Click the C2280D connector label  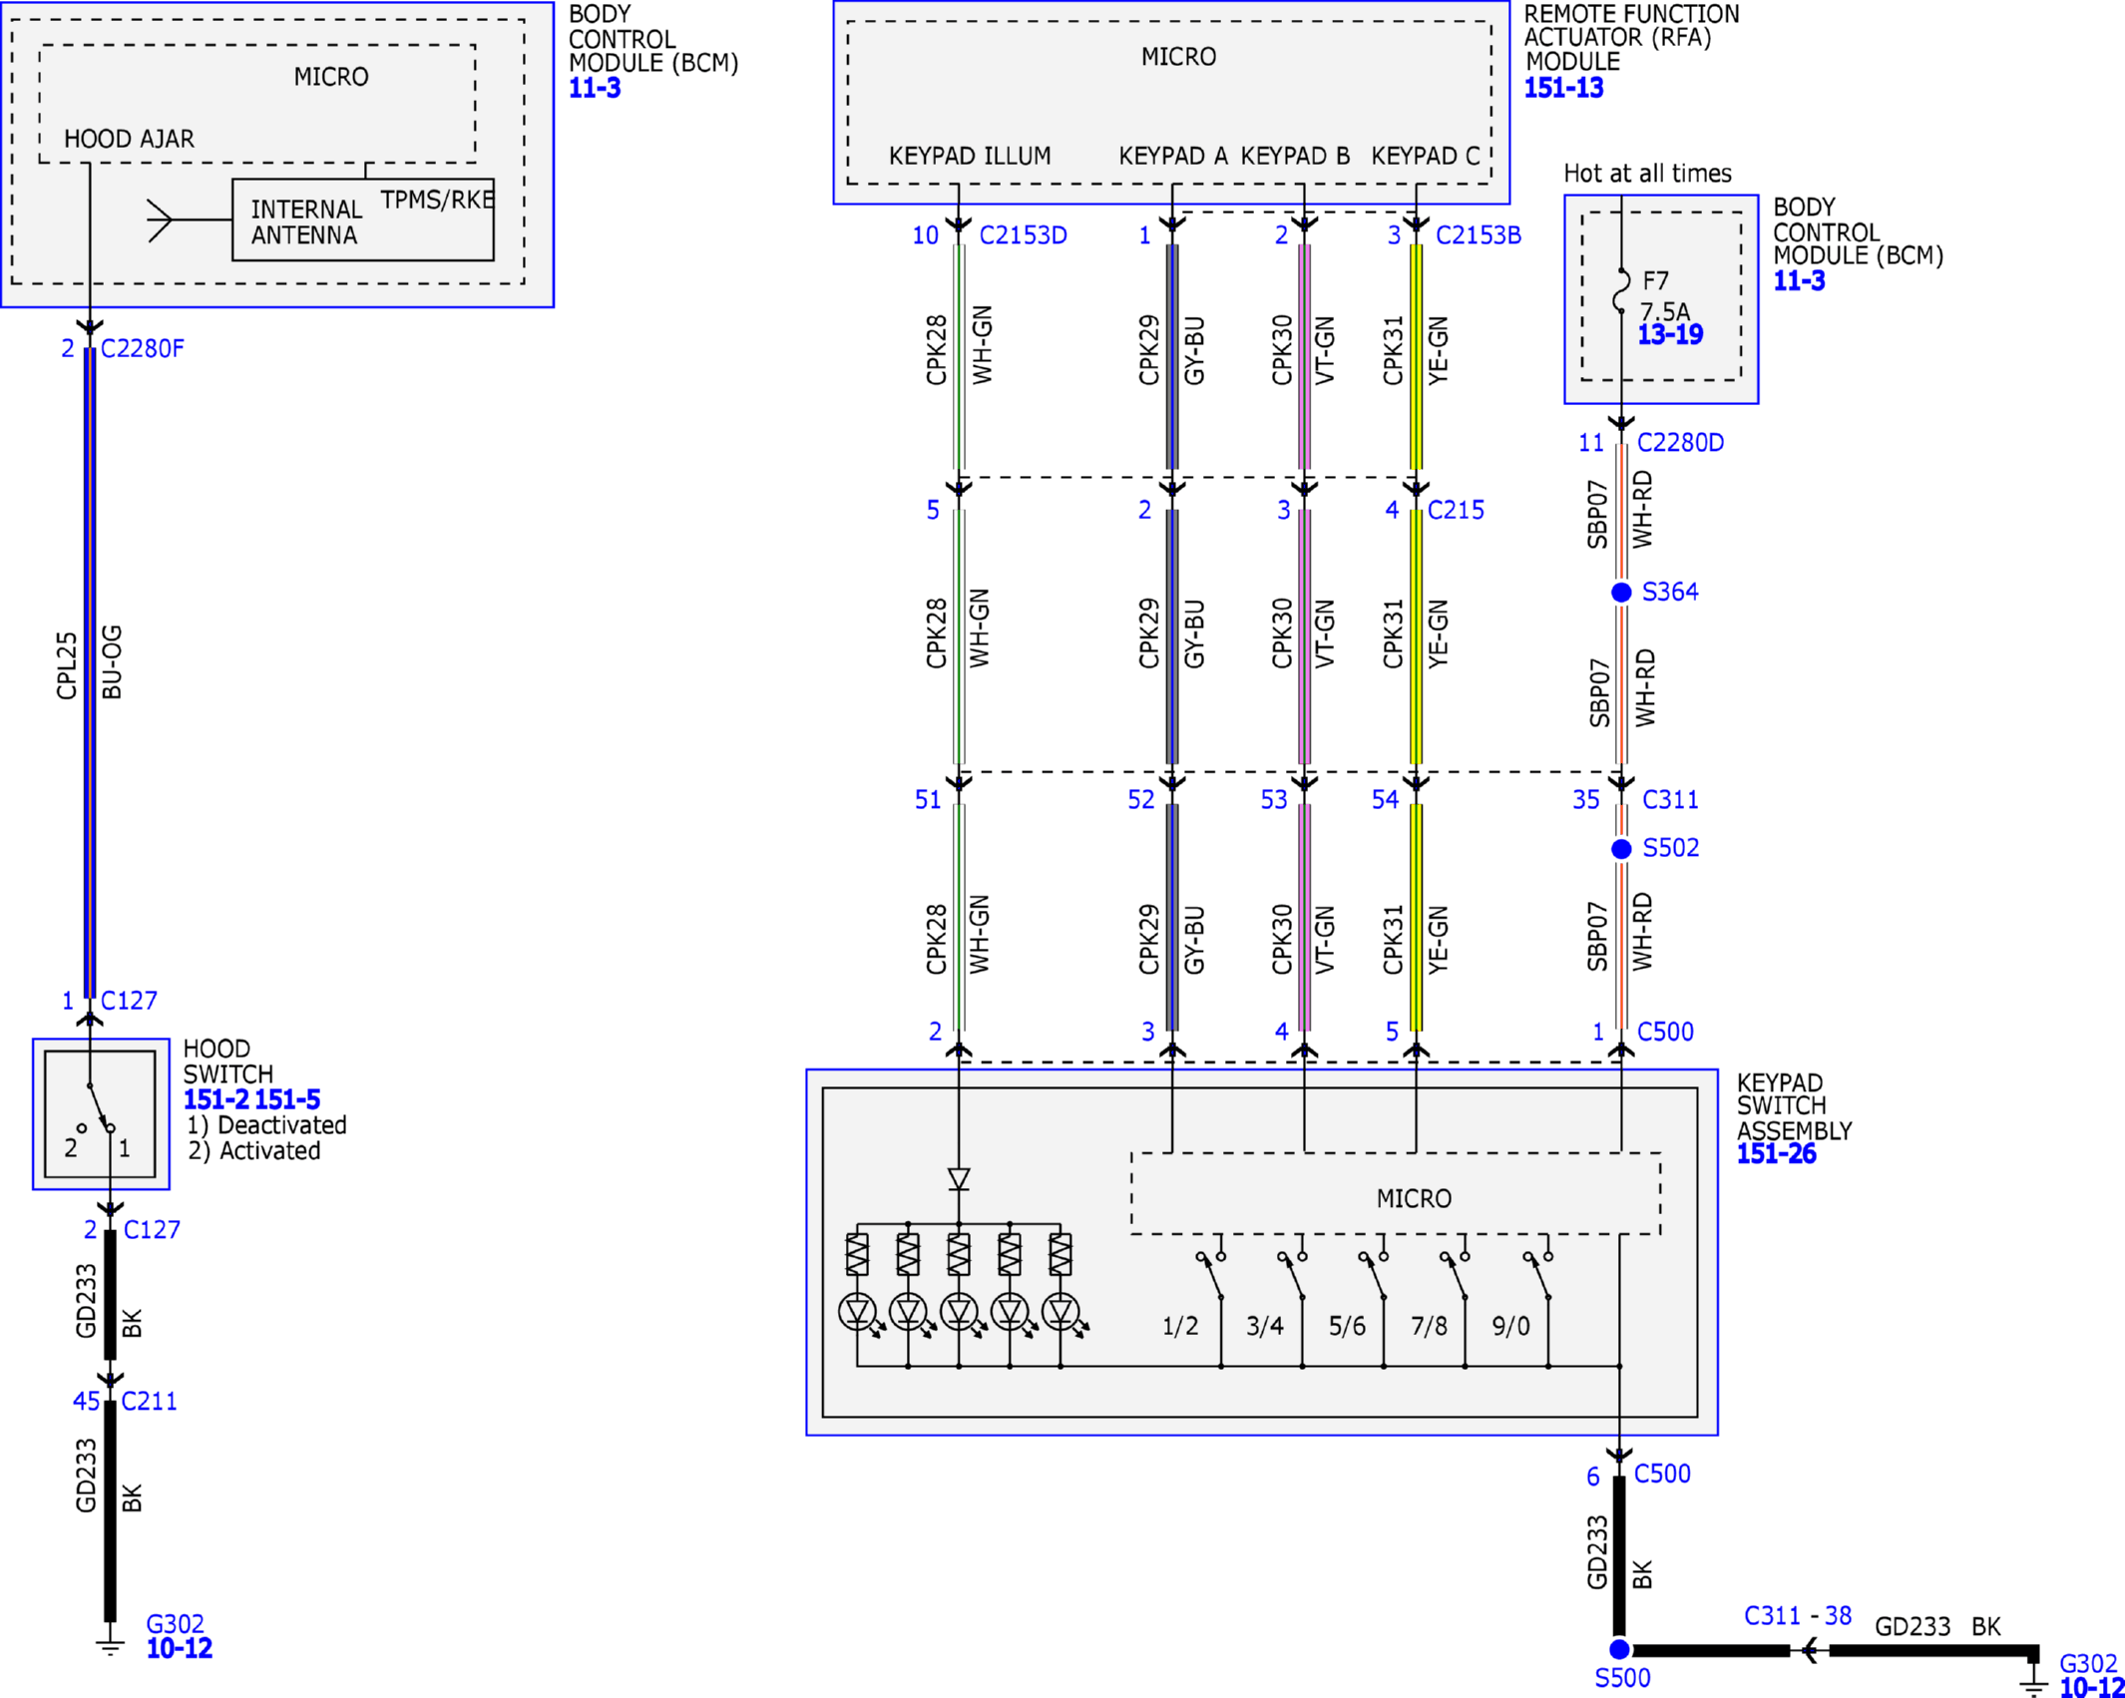(x=1680, y=443)
